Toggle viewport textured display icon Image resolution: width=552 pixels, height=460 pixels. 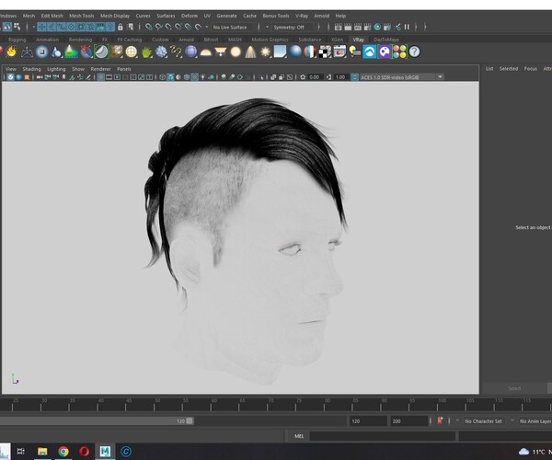pos(195,77)
